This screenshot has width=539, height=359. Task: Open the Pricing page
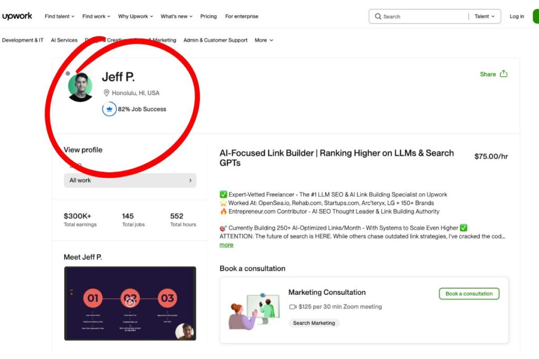[208, 16]
